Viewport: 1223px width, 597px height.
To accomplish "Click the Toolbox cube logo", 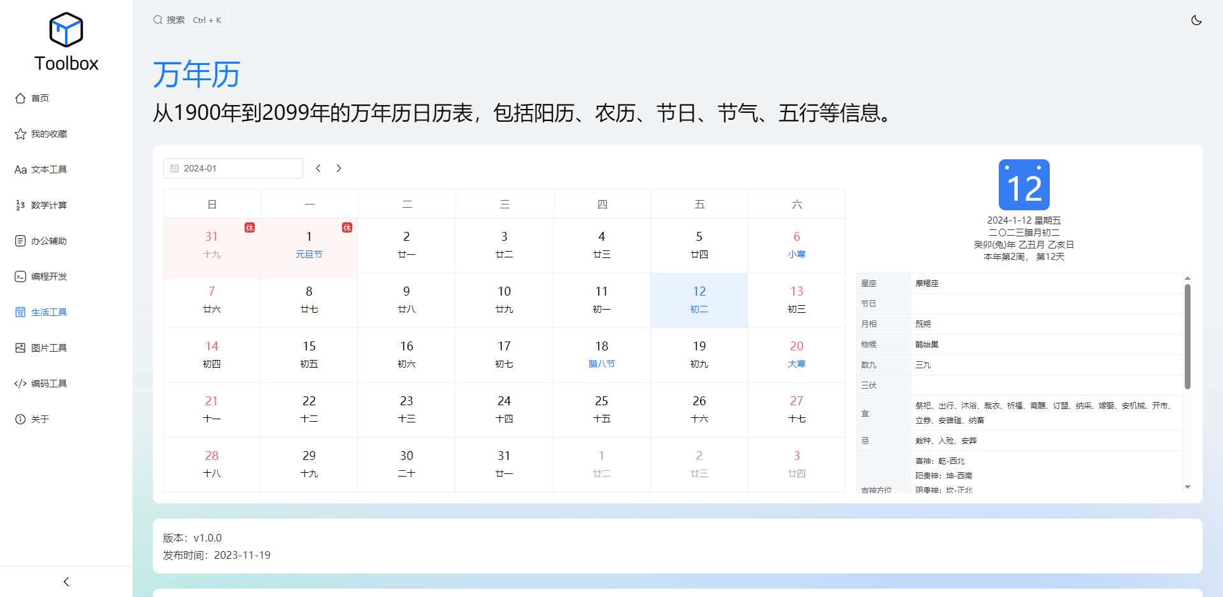I will pos(66,30).
